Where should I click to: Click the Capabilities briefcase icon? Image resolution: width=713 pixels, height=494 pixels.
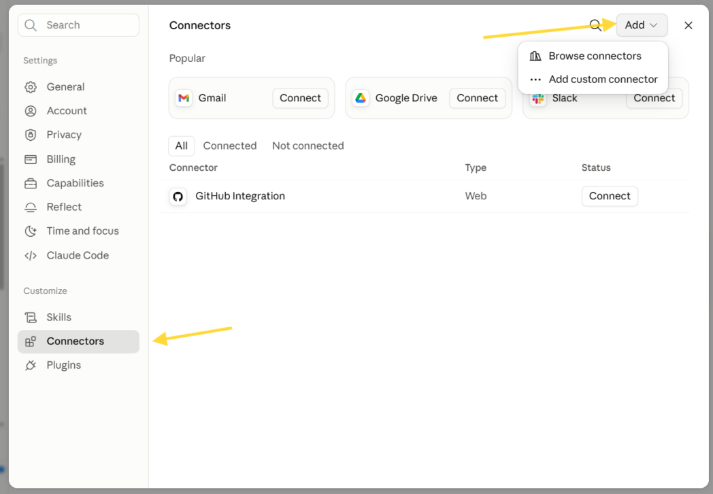click(31, 183)
